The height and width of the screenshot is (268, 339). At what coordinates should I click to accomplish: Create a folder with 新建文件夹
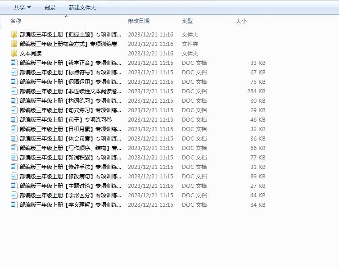(x=82, y=8)
